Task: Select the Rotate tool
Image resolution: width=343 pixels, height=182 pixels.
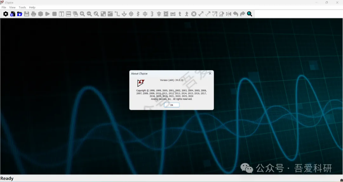Action: click(222, 14)
